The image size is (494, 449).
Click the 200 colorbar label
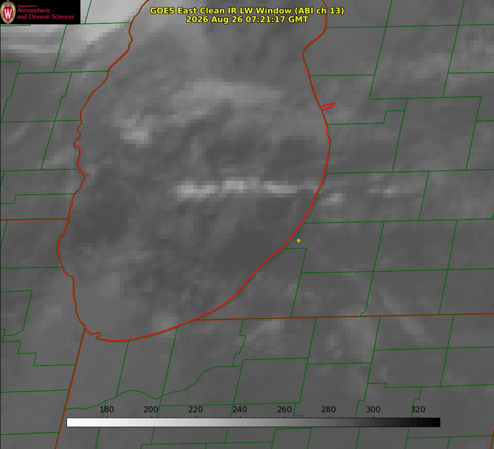[x=151, y=409]
